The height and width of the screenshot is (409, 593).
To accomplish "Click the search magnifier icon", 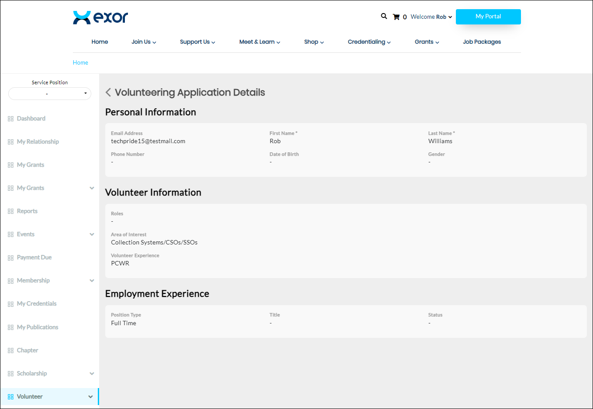I will tap(384, 16).
